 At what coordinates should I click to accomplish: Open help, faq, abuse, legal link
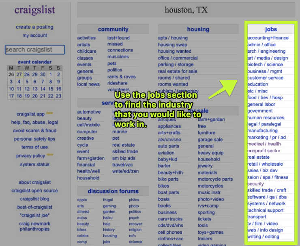pos(34,123)
